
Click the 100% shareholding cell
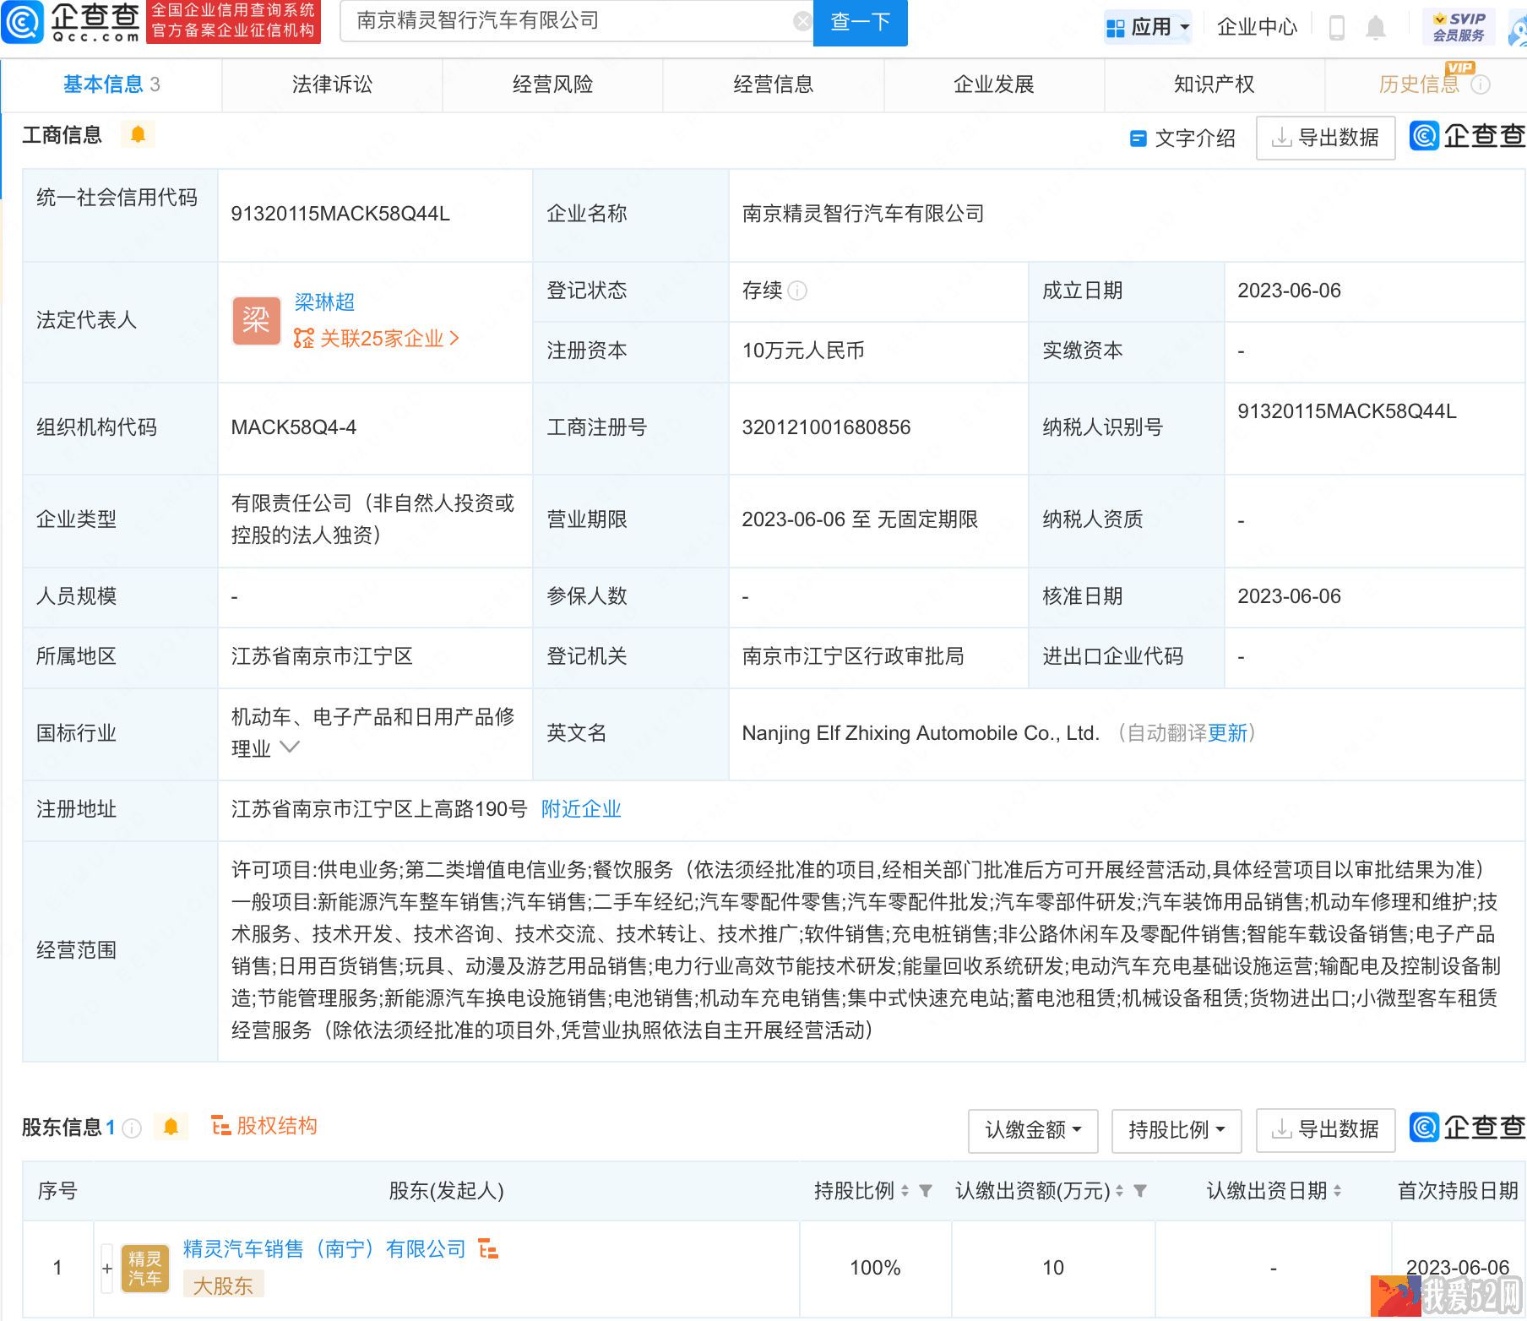(875, 1268)
